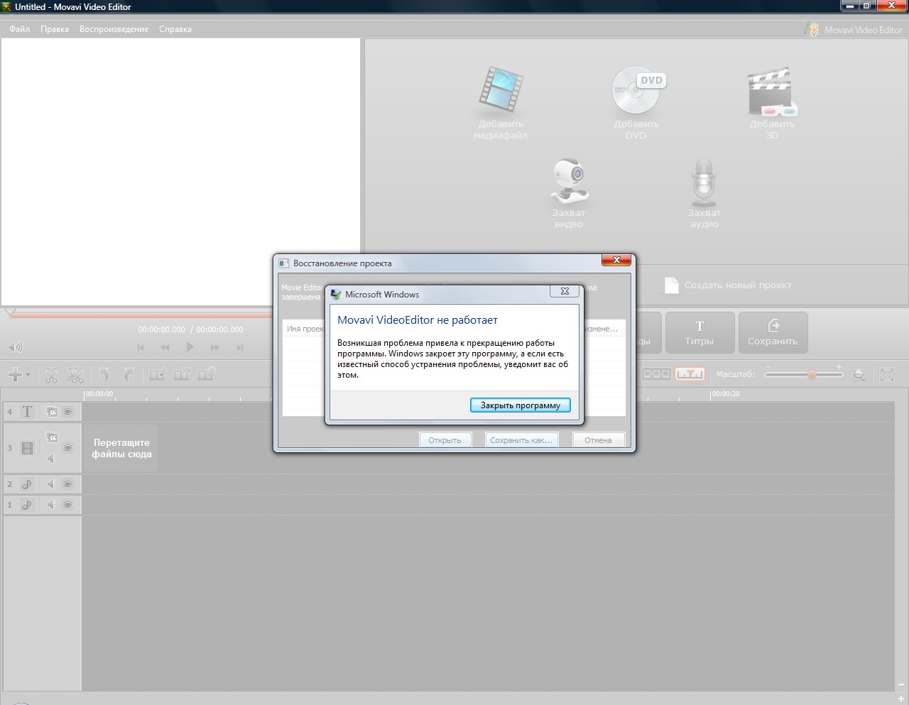909x705 pixels.
Task: Click the 'Захват видео' webcam icon
Action: pos(569,180)
